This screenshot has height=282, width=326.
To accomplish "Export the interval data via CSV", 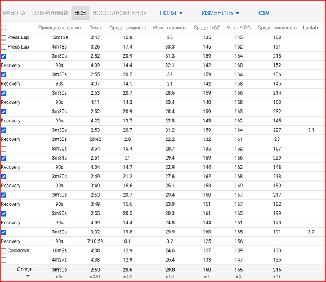I will click(x=264, y=13).
